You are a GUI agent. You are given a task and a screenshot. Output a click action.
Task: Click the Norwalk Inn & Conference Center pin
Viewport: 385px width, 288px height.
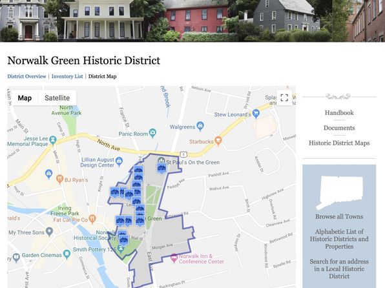point(174,258)
